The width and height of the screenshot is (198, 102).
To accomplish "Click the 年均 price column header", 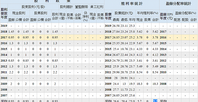I will (132, 20).
